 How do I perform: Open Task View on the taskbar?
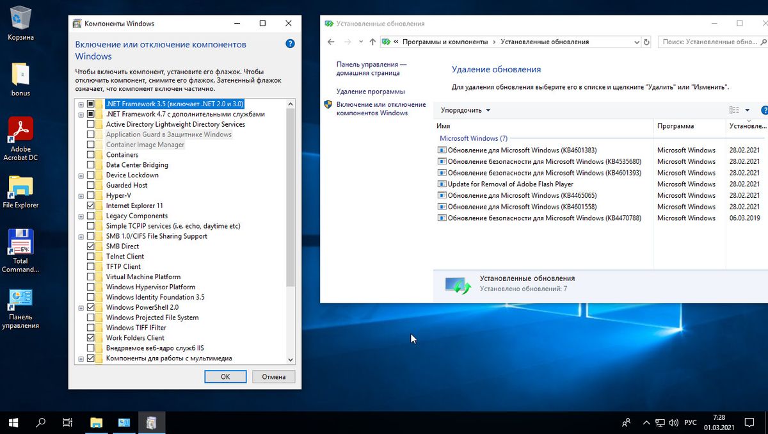(67, 422)
